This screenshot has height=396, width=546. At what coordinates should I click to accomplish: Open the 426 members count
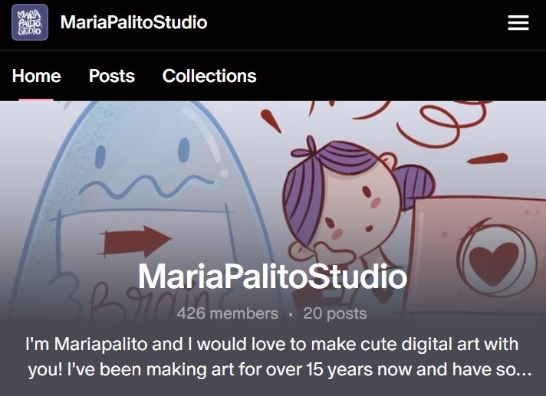[227, 313]
